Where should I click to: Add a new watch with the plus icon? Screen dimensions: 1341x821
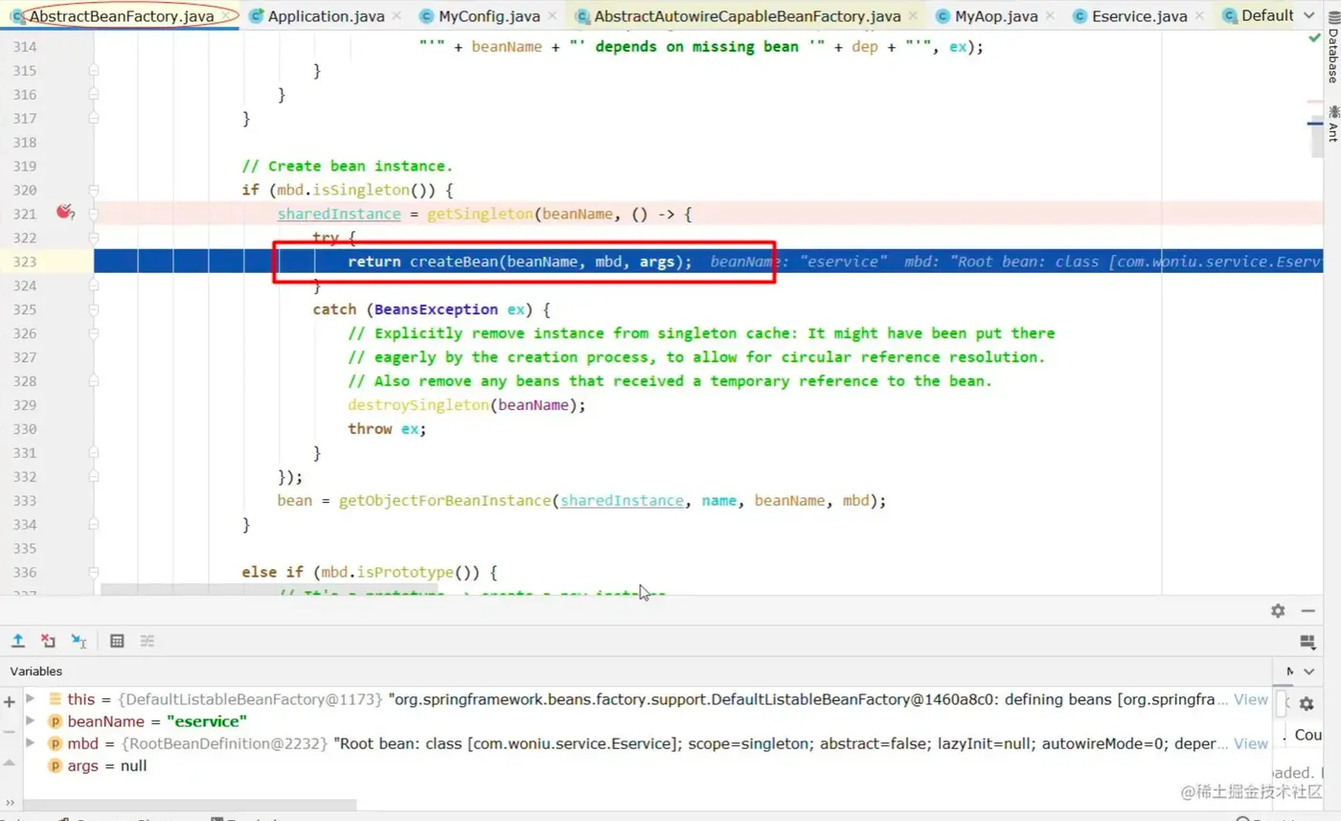tap(10, 701)
